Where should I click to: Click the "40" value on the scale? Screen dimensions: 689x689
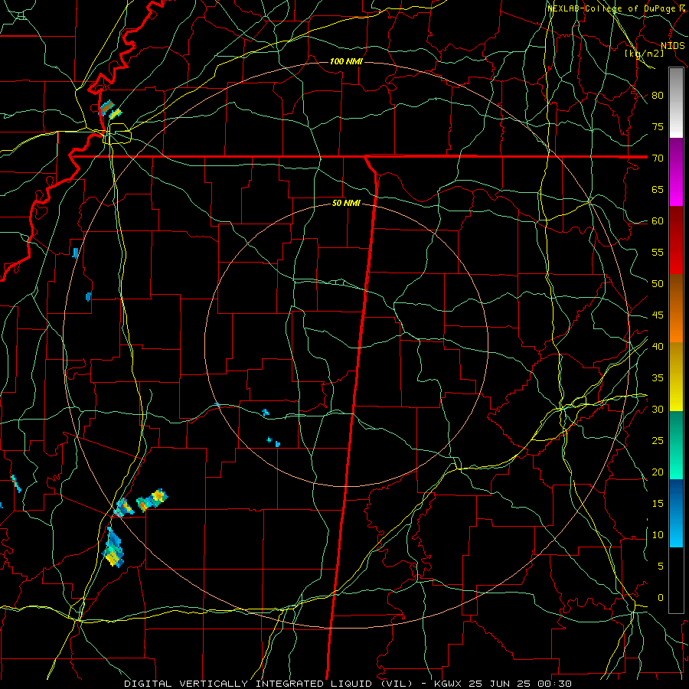coord(658,346)
